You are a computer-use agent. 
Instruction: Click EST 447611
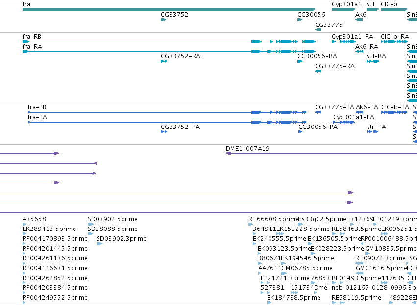coord(260,273)
